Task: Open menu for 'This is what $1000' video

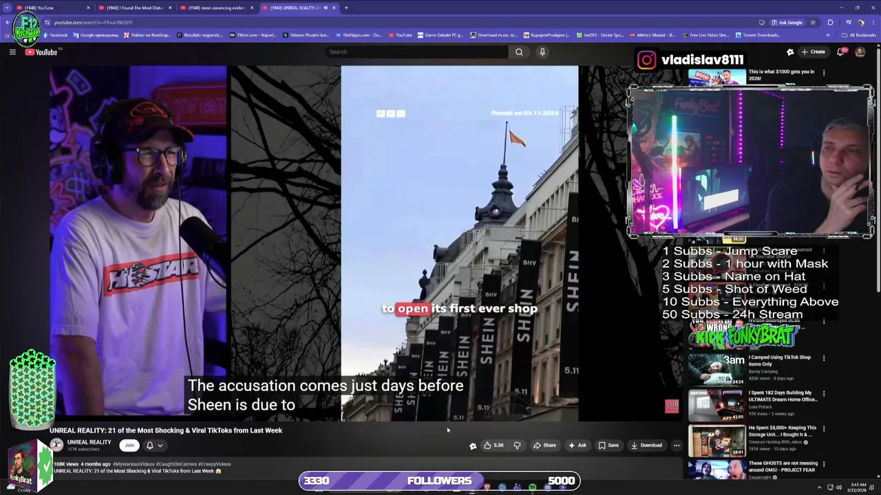Action: tap(824, 72)
